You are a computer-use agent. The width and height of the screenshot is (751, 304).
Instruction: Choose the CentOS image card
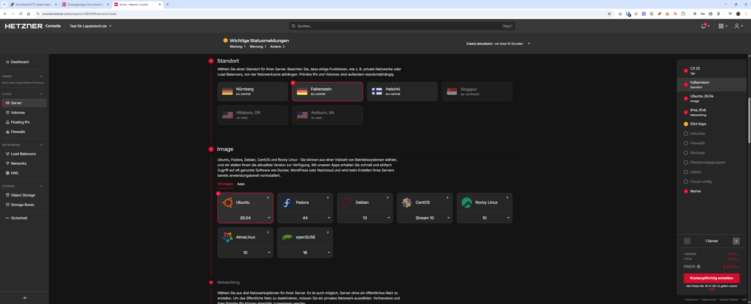[425, 203]
